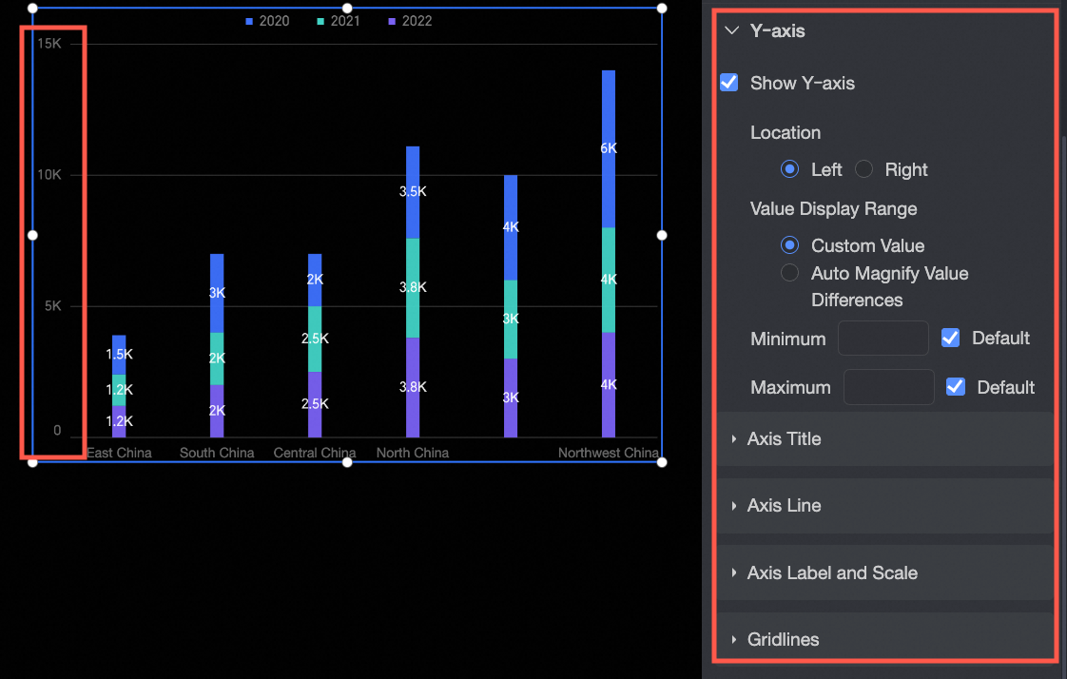The height and width of the screenshot is (679, 1067).
Task: Focus the Maximum value input field
Action: [889, 387]
